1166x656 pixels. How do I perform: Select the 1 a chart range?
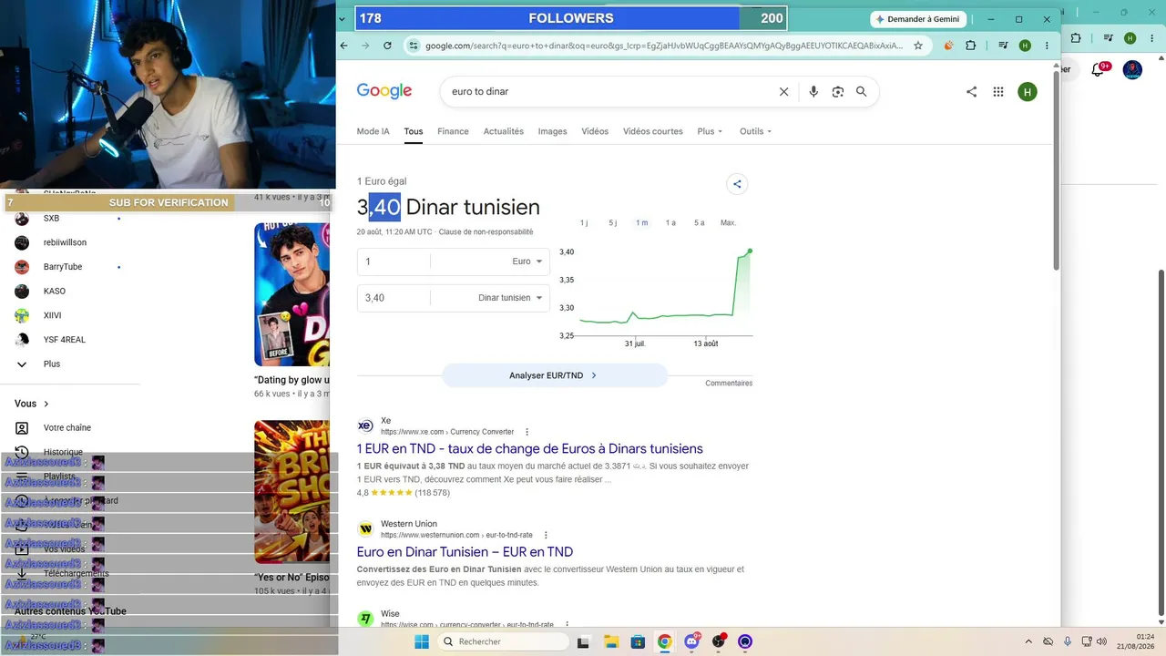pos(670,223)
